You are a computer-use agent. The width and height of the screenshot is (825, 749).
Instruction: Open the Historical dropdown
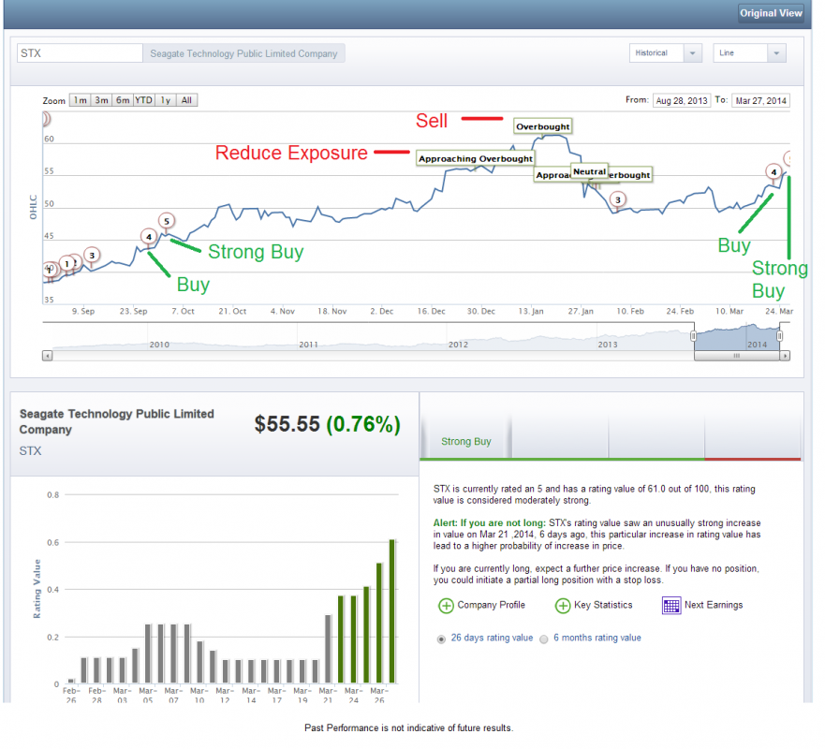pyautogui.click(x=665, y=53)
